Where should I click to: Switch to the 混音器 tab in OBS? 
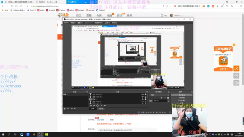101,109
